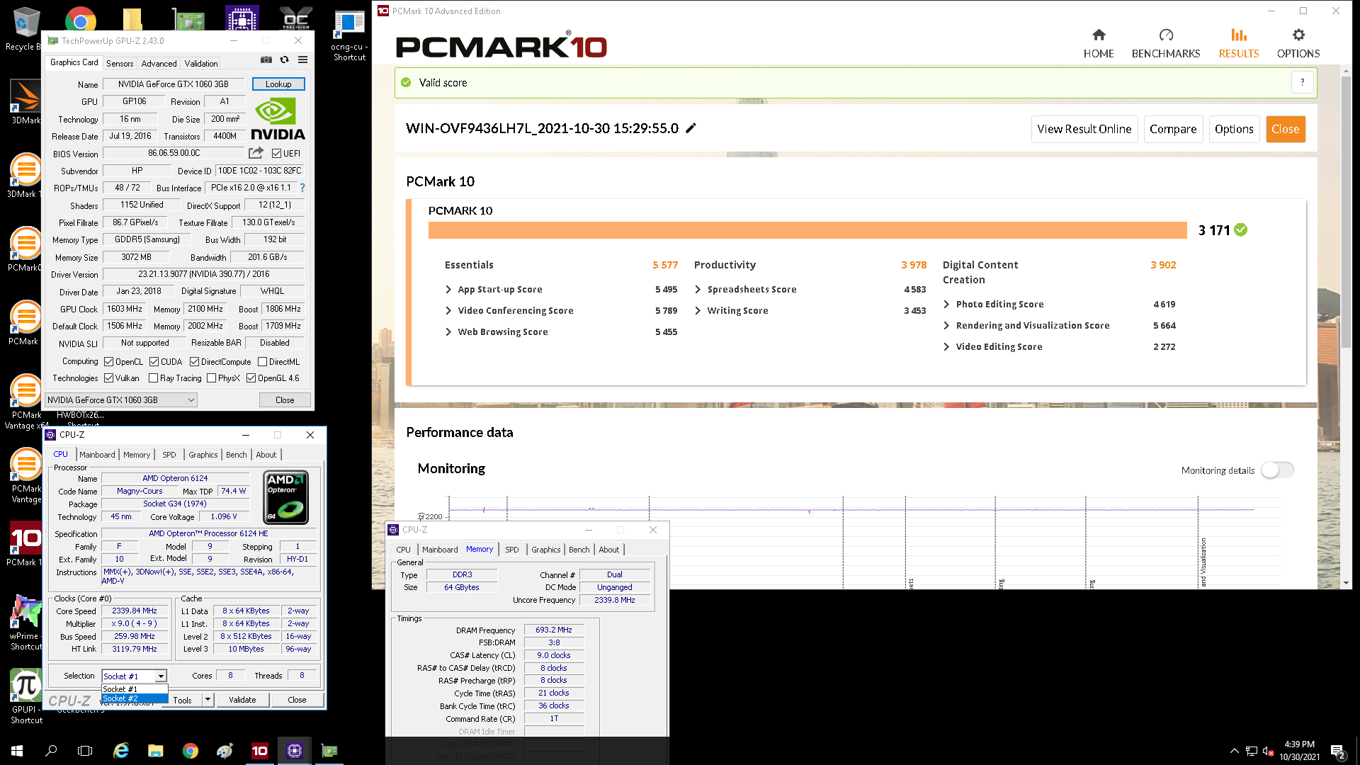
Task: Toggle OpenCL checkbox in GPU-Z
Action: click(109, 362)
